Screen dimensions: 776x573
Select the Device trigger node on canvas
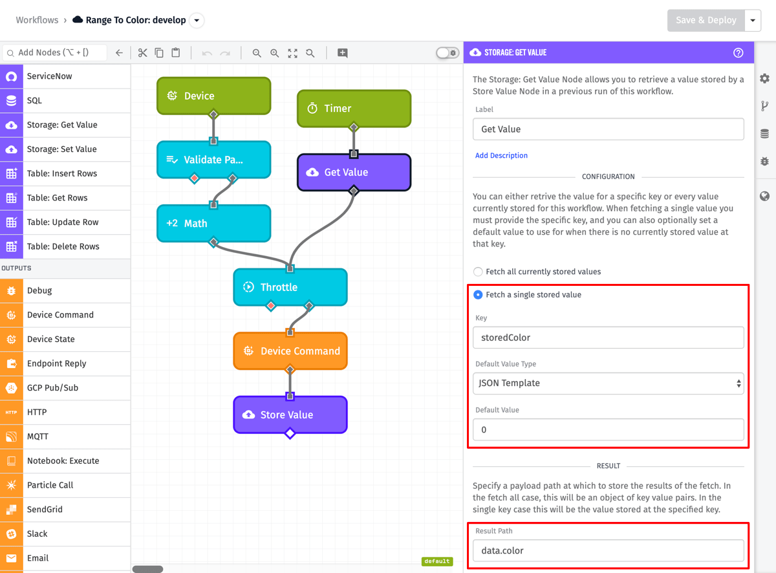click(213, 96)
